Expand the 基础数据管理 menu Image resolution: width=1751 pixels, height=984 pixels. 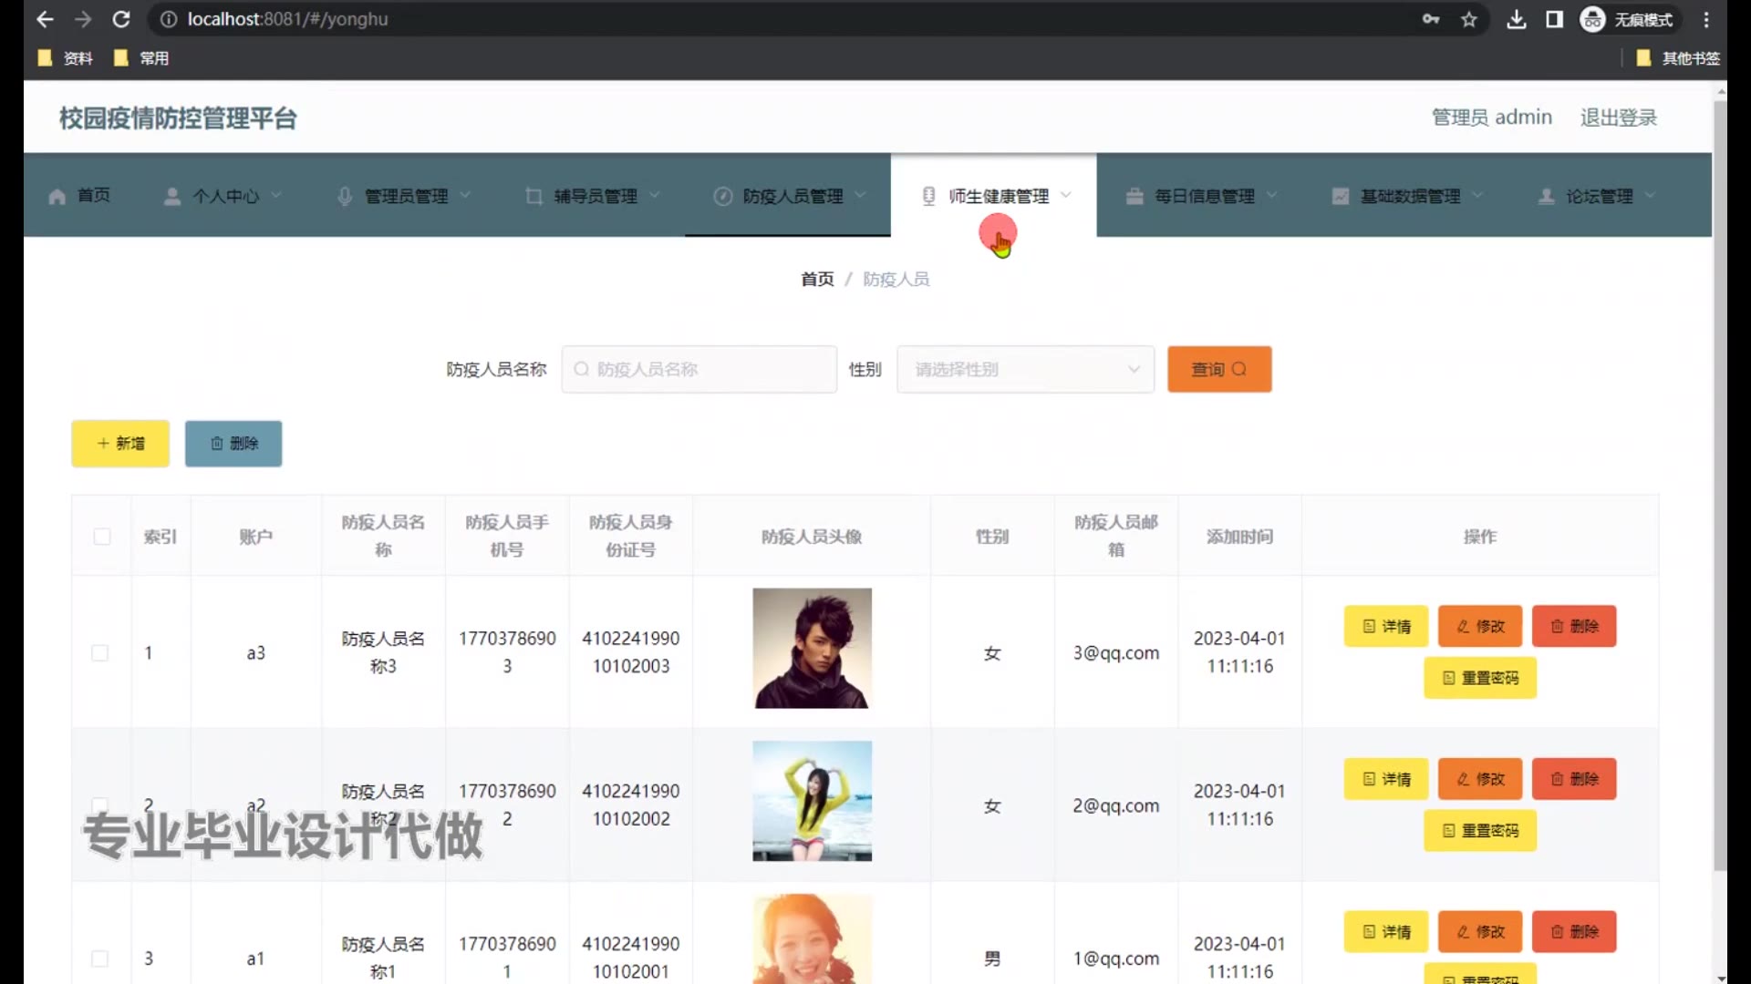pos(1409,197)
